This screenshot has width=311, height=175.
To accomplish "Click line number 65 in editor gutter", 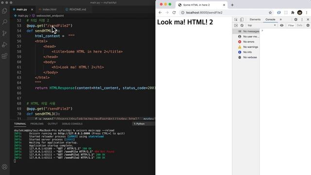I will 19,88.
